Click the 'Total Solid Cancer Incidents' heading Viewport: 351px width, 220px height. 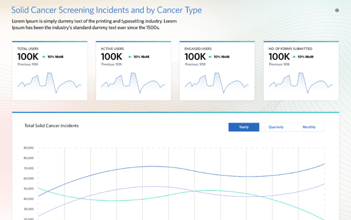click(x=51, y=125)
